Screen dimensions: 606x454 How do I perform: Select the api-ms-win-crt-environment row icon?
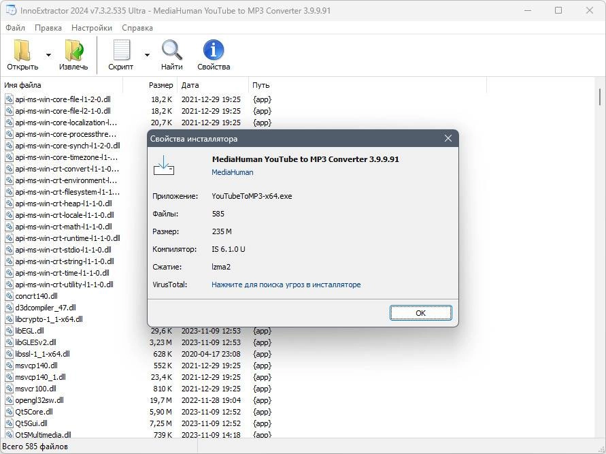click(x=10, y=180)
